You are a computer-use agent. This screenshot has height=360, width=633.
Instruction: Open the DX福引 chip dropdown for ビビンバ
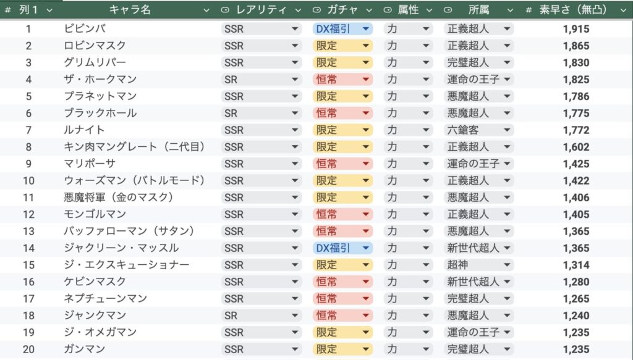click(x=366, y=29)
